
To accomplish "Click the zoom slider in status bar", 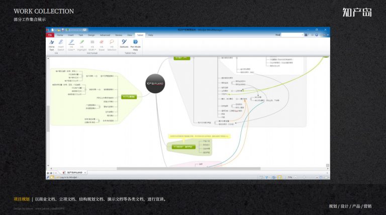I will (304, 177).
